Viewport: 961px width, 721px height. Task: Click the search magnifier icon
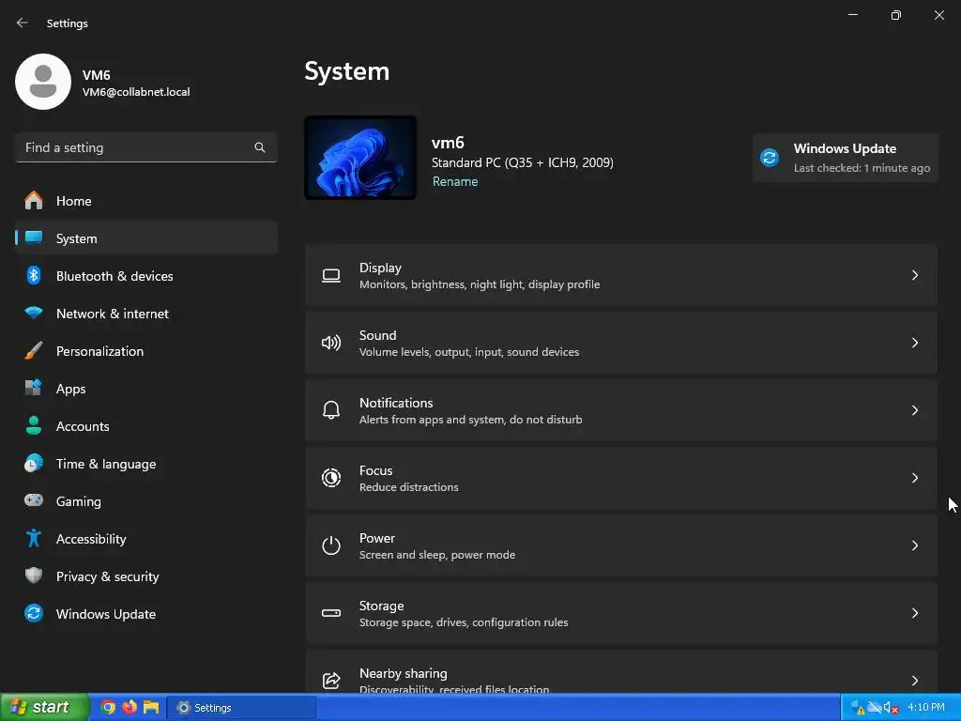[x=260, y=147]
